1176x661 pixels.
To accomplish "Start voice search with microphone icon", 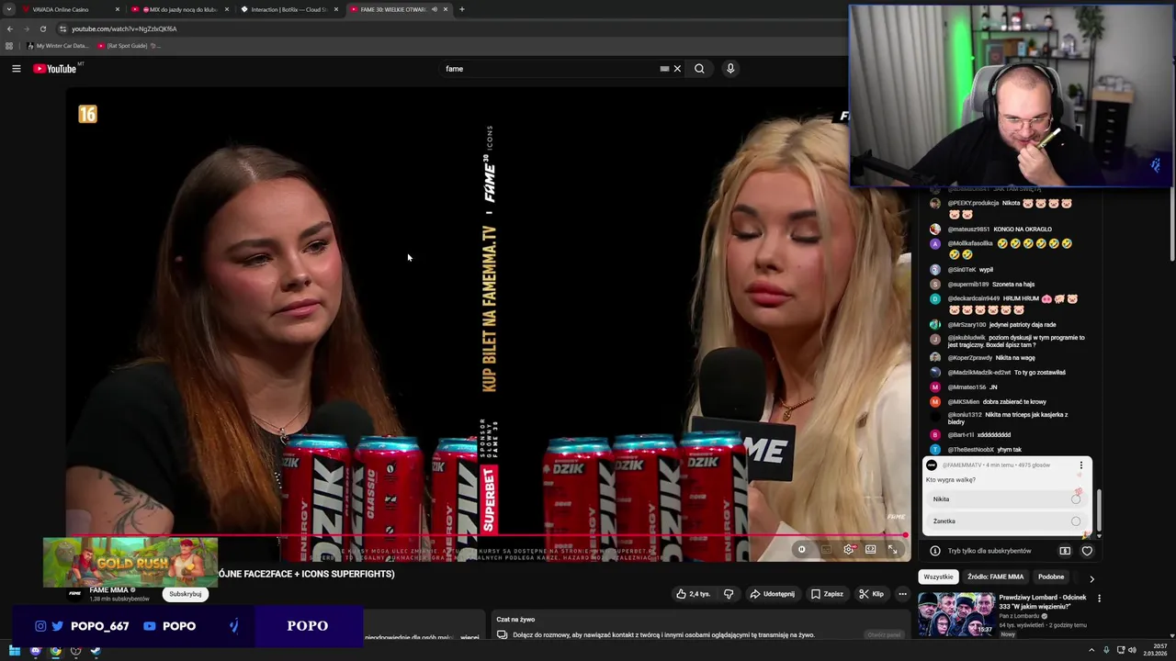I will [x=730, y=69].
